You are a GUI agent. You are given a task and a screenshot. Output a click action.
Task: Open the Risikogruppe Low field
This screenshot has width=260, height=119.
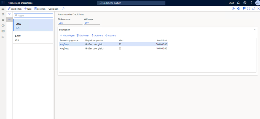pos(70,23)
